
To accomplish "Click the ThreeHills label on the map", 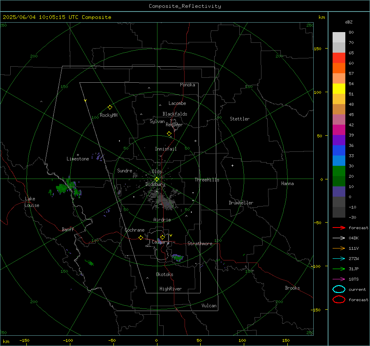I will click(207, 180).
